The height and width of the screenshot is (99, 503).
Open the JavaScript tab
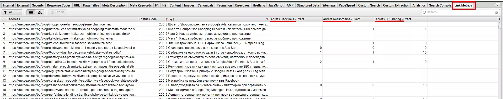point(276,5)
